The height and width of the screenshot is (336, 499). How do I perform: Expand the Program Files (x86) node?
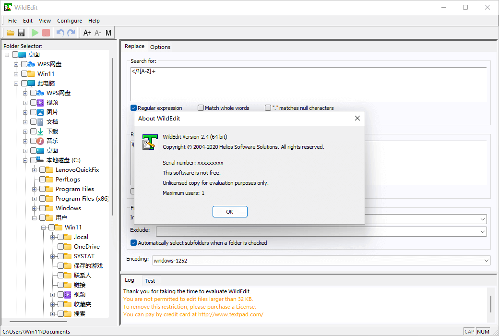34,199
